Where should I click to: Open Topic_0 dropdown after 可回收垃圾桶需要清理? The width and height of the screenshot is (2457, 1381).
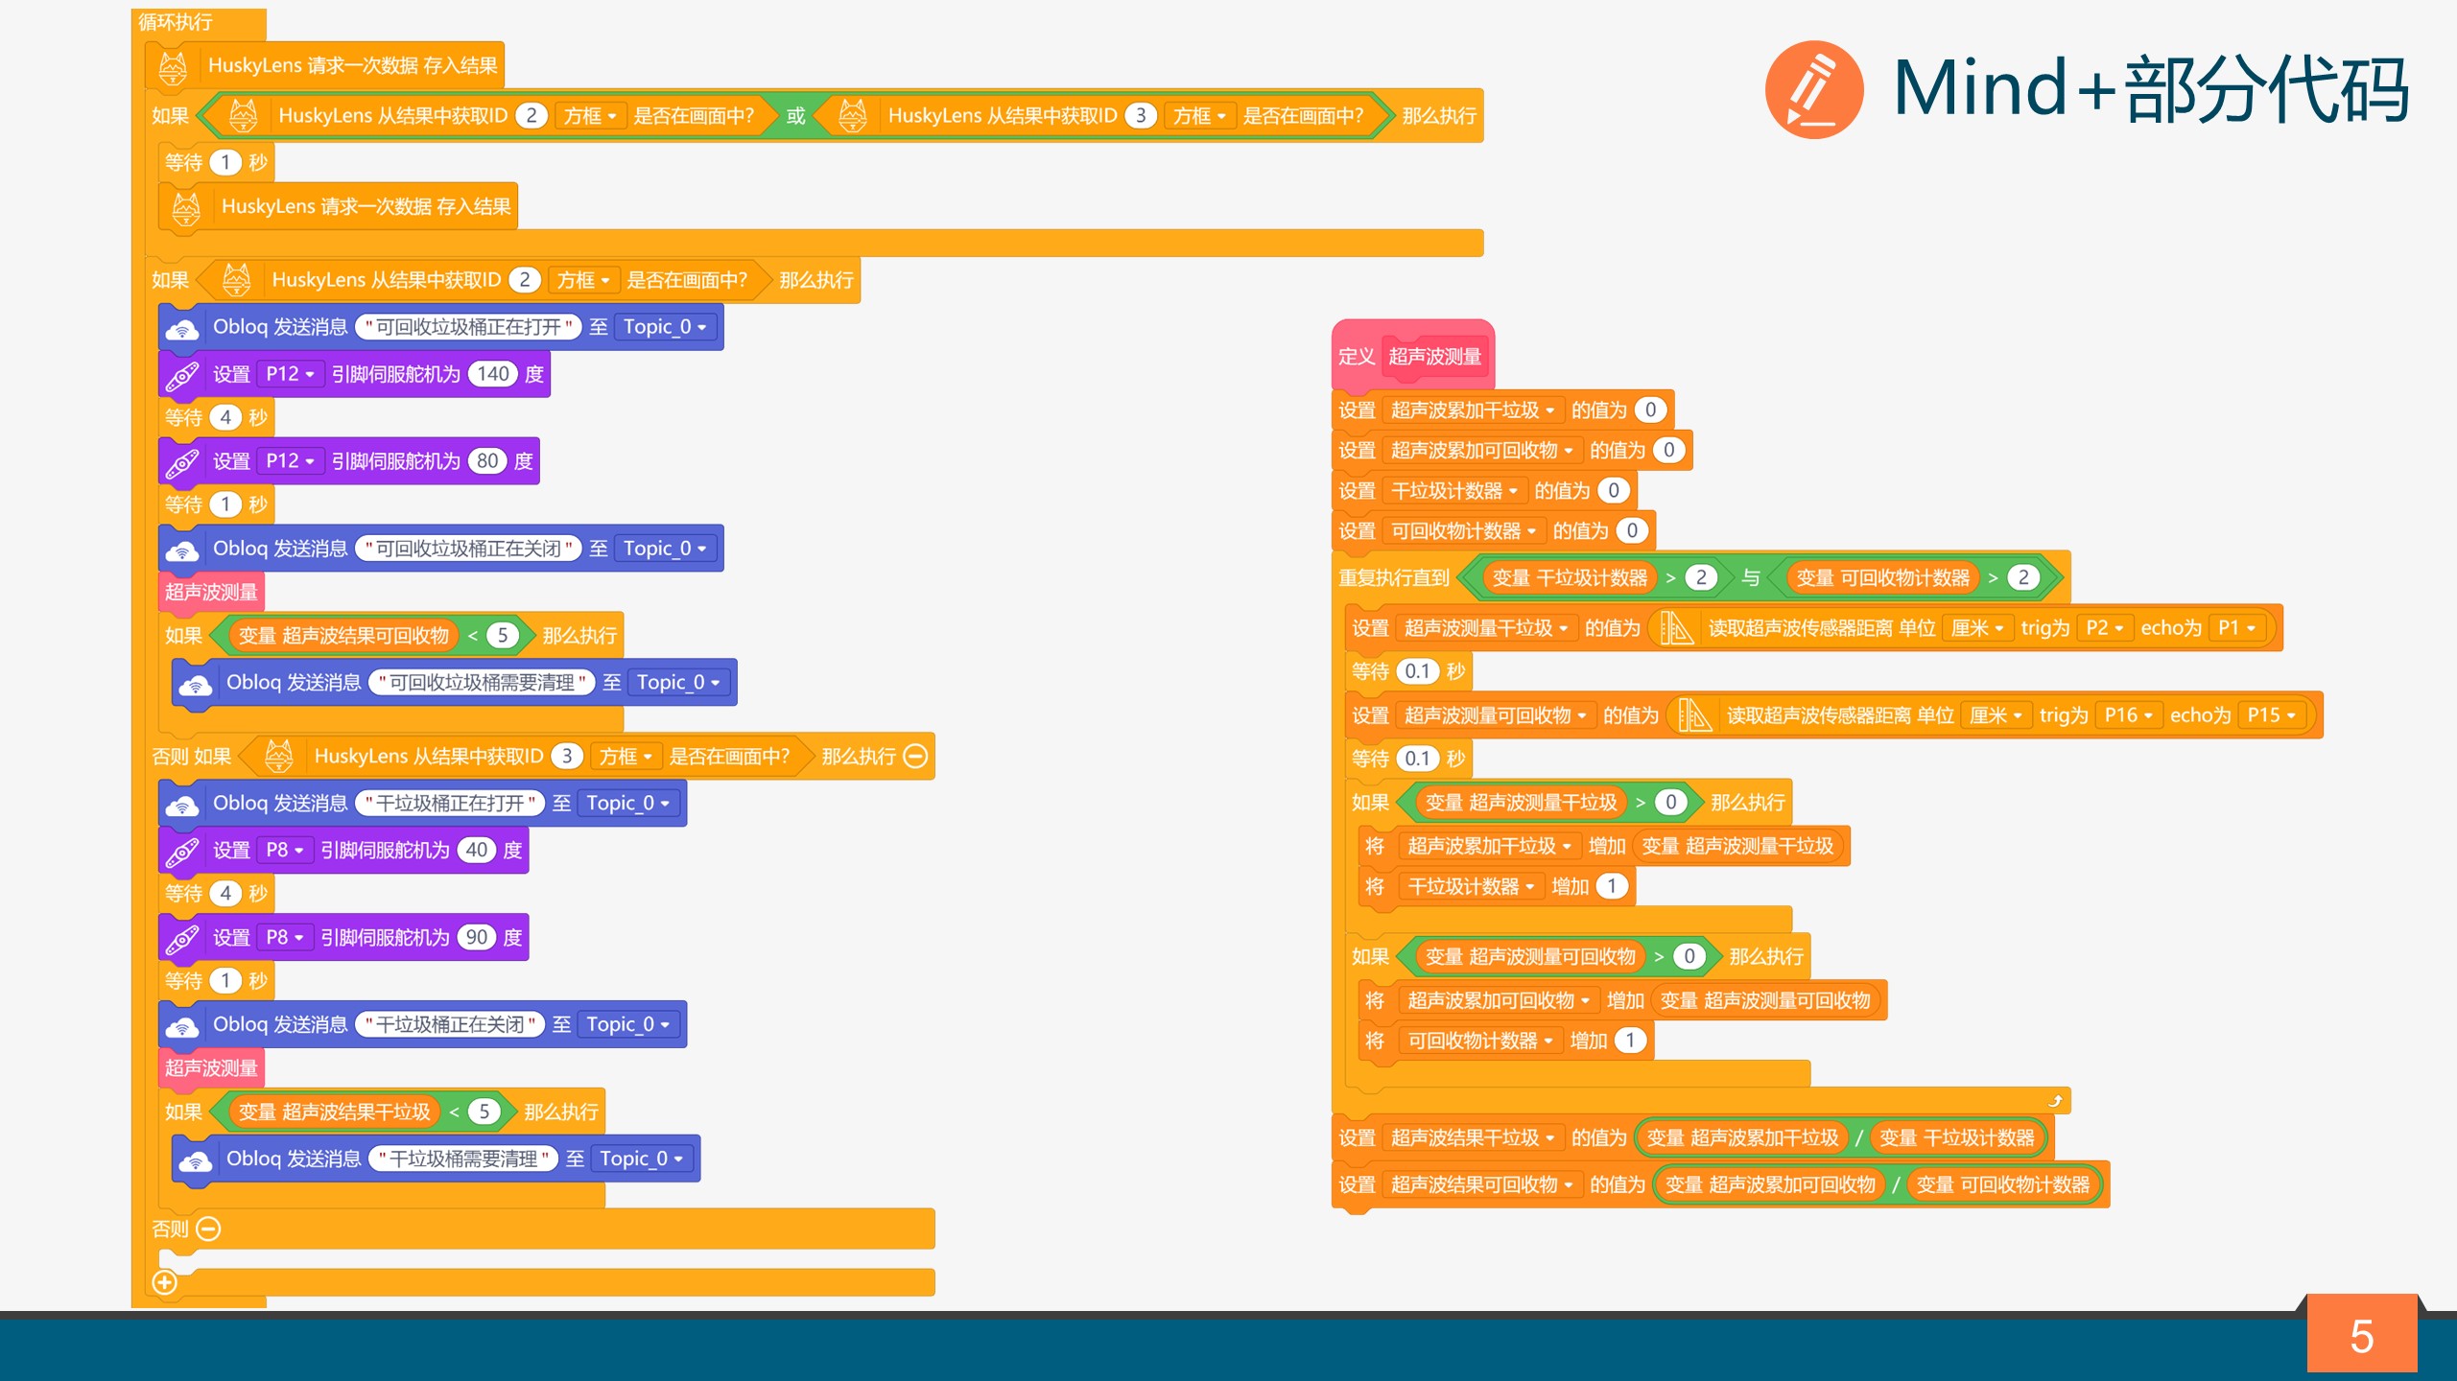pos(679,683)
